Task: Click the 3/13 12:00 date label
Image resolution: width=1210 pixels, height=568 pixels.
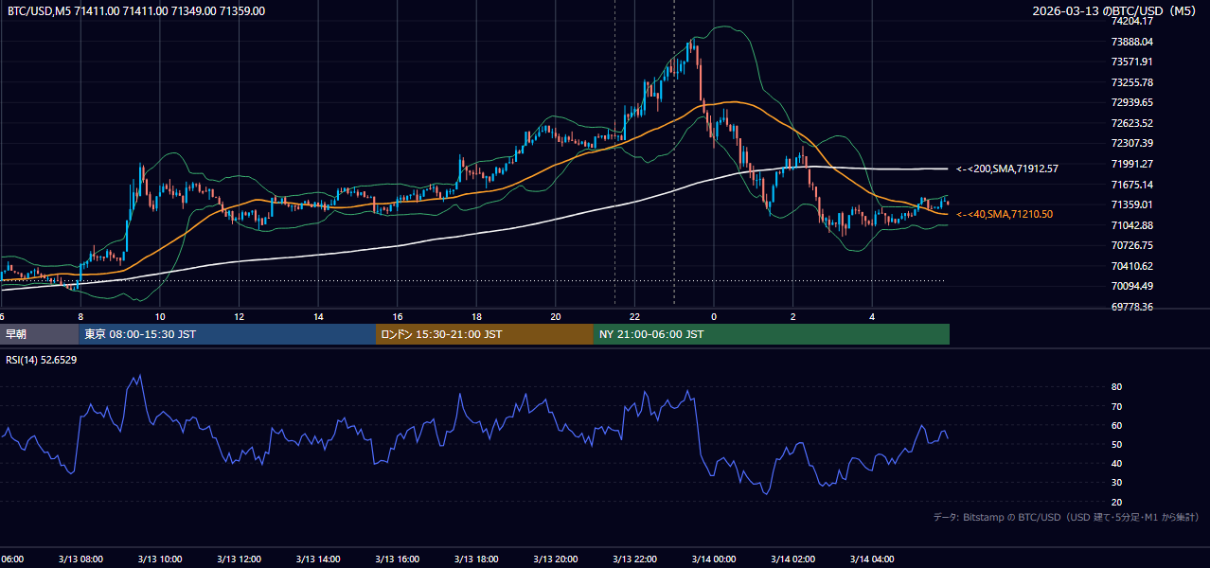Action: (239, 559)
